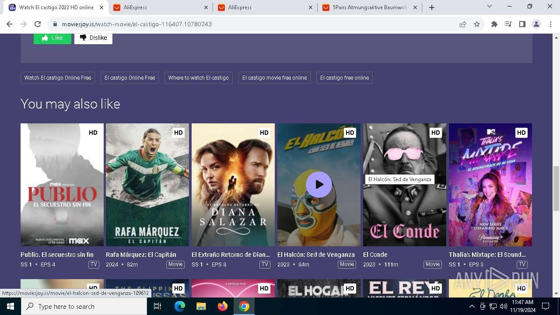Open the media controls icon
Image resolution: width=560 pixels, height=315 pixels.
coord(508,24)
